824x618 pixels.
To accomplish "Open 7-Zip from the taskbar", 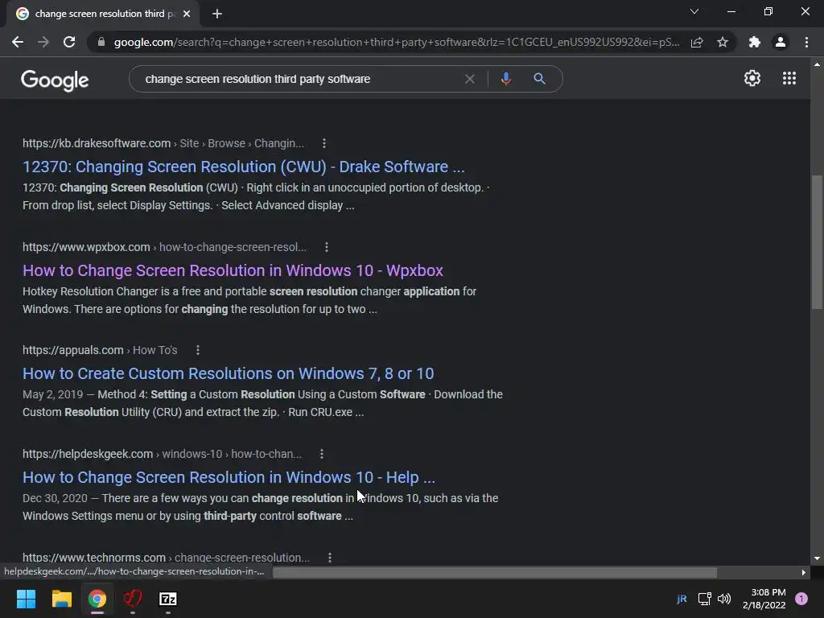I will [168, 599].
